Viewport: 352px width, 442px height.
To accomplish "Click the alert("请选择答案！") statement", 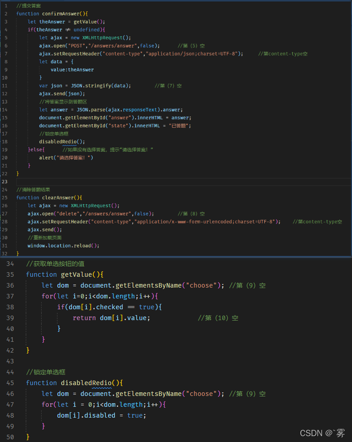I will click(x=66, y=158).
